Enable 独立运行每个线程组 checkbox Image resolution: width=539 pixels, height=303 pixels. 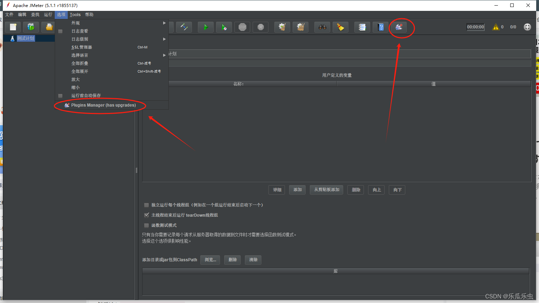[147, 205]
